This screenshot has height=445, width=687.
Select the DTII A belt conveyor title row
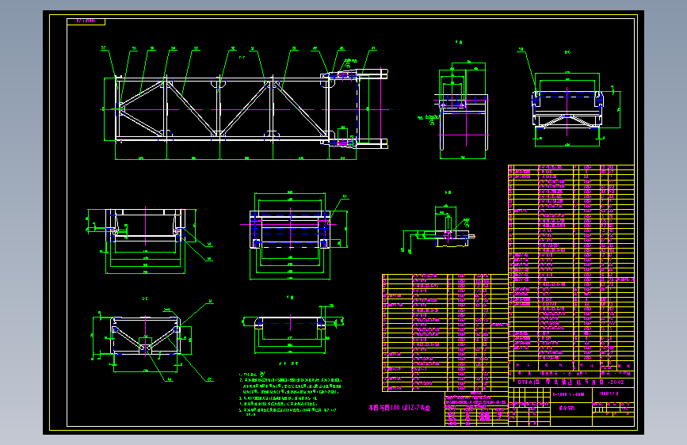point(571,382)
